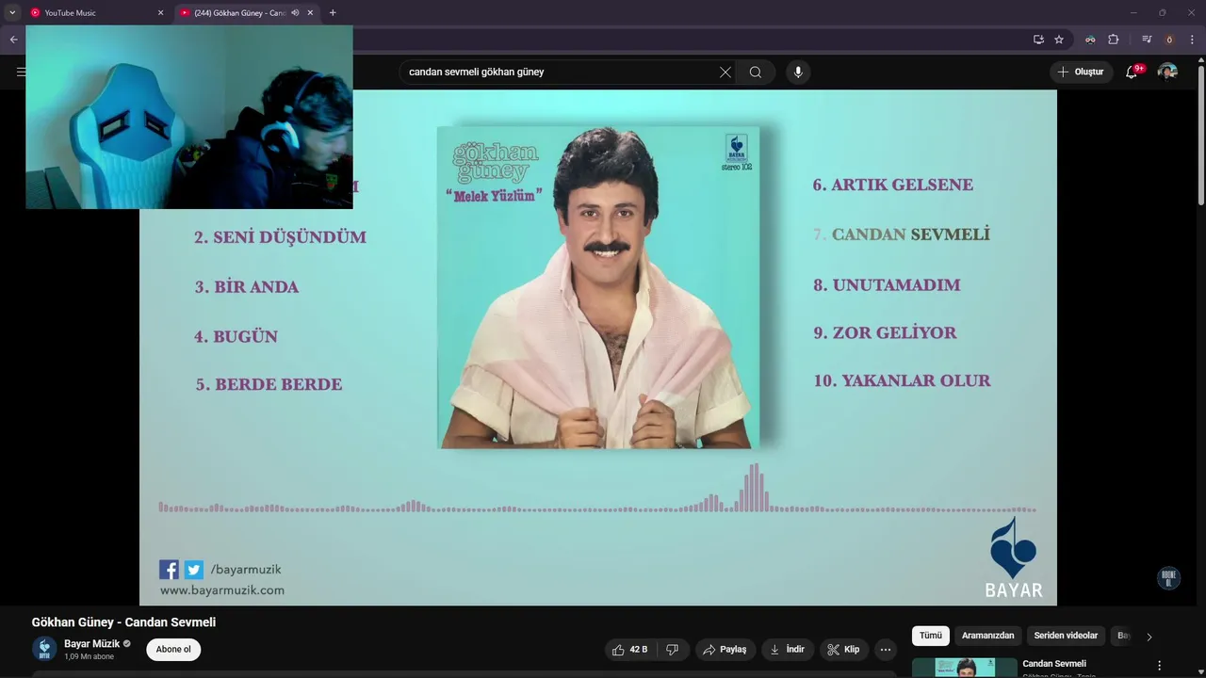Image resolution: width=1206 pixels, height=678 pixels.
Task: Clear the search text with the X
Action: [x=725, y=72]
